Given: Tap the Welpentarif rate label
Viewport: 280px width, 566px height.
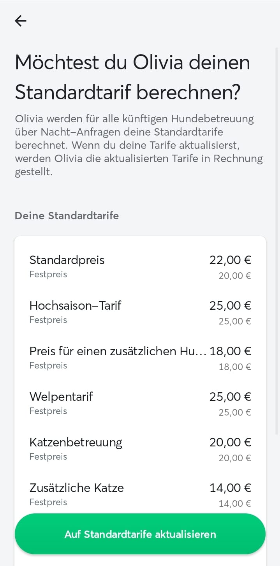Looking at the screenshot, I should coord(61,397).
